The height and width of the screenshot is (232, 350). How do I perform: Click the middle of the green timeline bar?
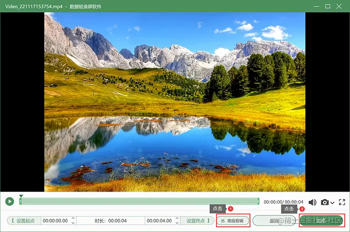click(139, 201)
